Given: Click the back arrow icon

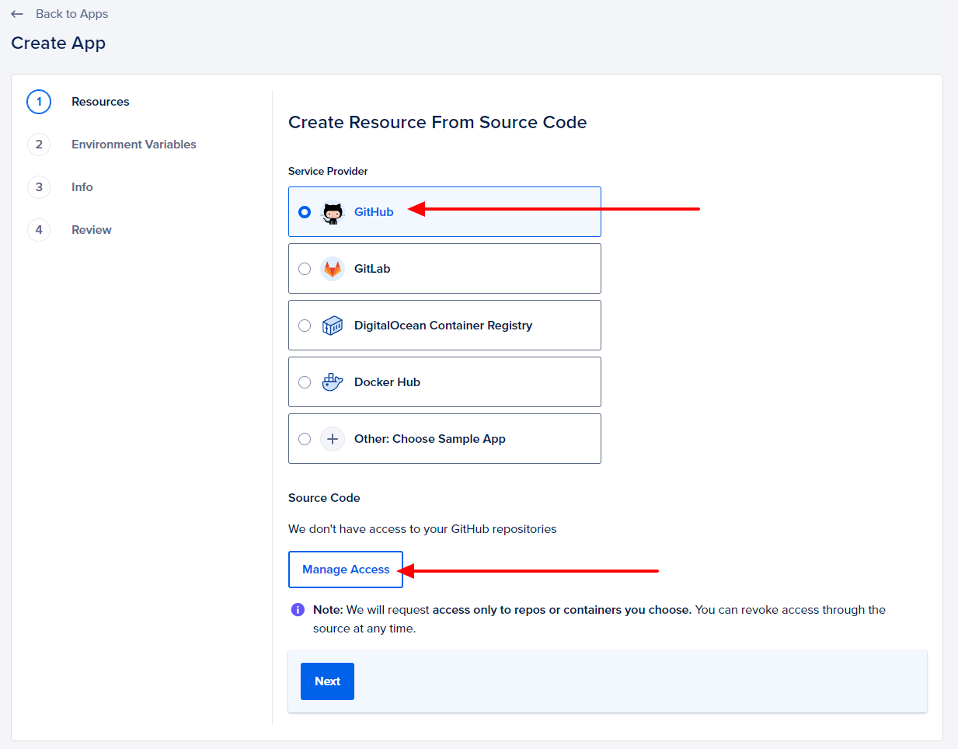Looking at the screenshot, I should click(17, 14).
